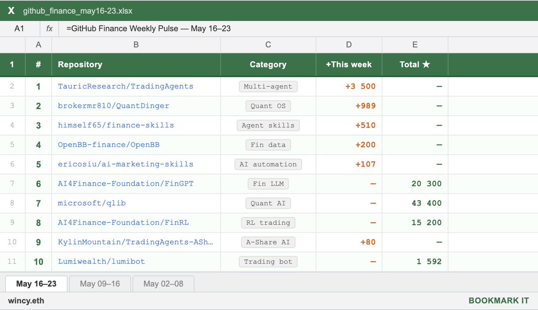The width and height of the screenshot is (538, 310).
Task: Select the +107 weekly stars cell
Action: point(349,164)
